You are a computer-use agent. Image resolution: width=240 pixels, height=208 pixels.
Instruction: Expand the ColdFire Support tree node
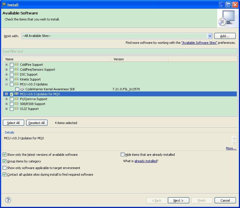[x=6, y=65]
